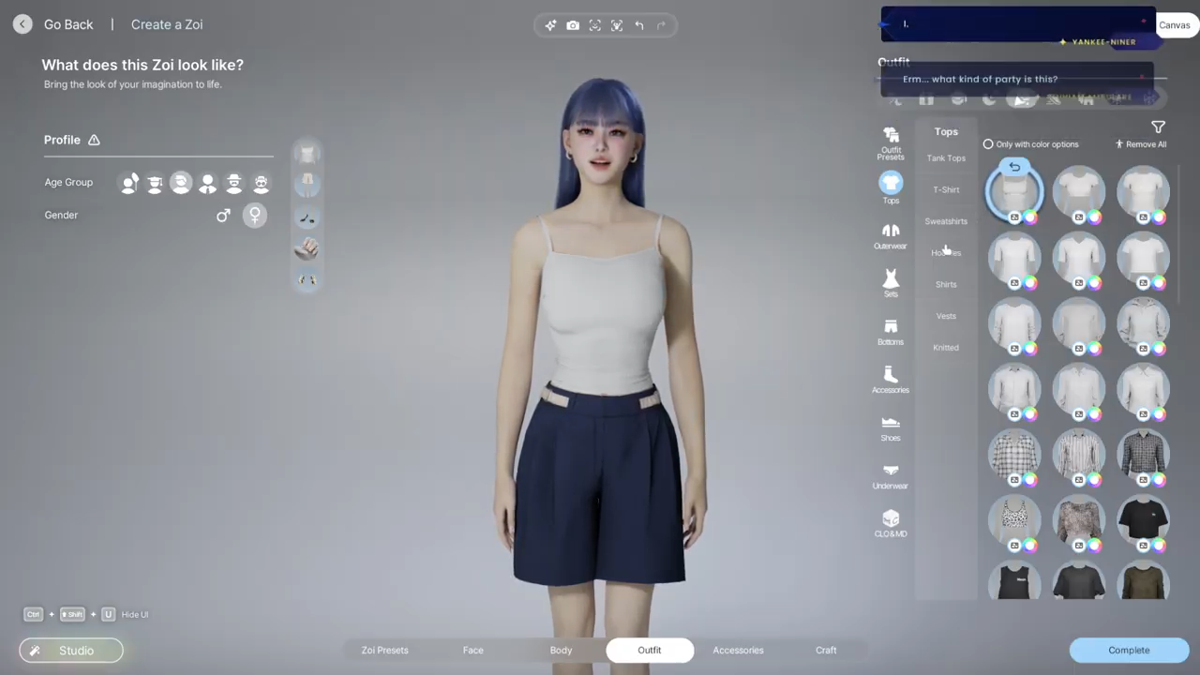This screenshot has height=675, width=1200.
Task: Select the Shoes category icon
Action: tap(891, 427)
